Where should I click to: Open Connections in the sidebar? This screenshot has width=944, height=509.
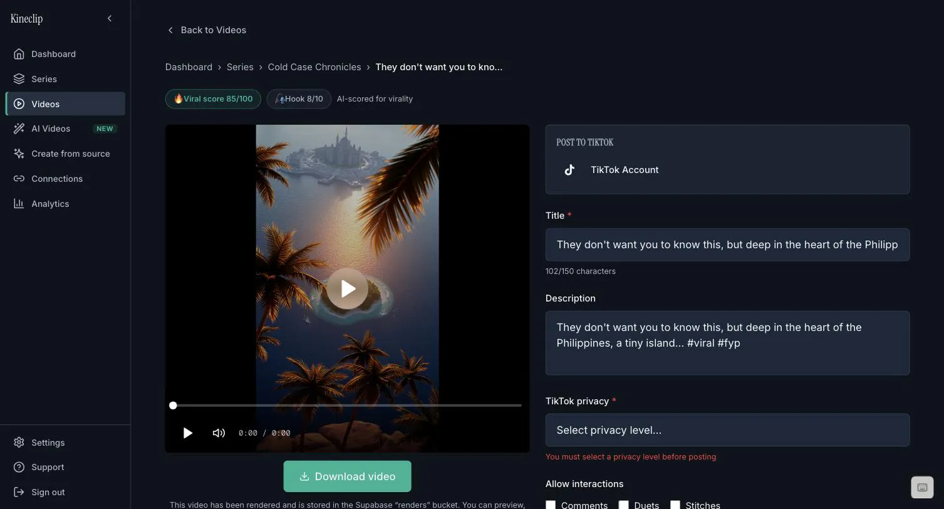coord(65,179)
